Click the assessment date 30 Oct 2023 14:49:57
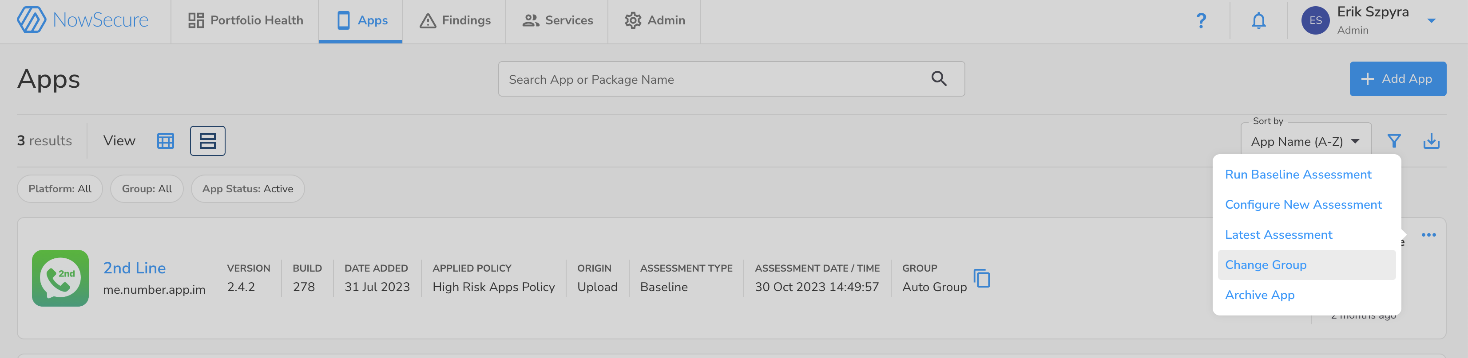Viewport: 1468px width, 358px height. point(817,287)
